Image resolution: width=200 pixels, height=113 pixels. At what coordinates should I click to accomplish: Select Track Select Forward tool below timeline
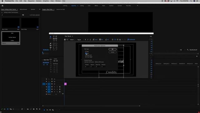(x=47, y=110)
